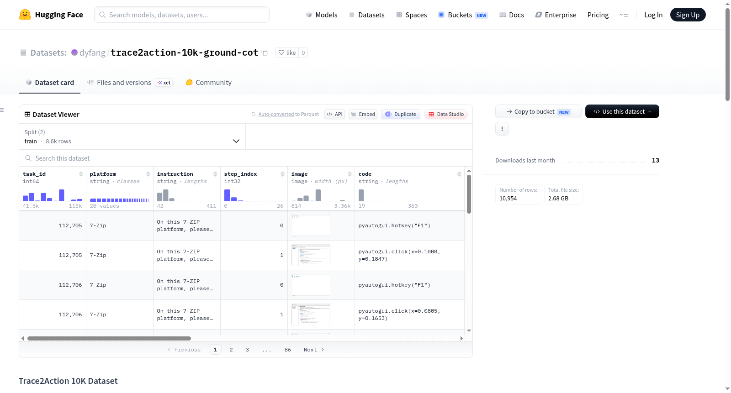This screenshot has width=731, height=393.
Task: Open Data Studio
Action: pyautogui.click(x=446, y=114)
